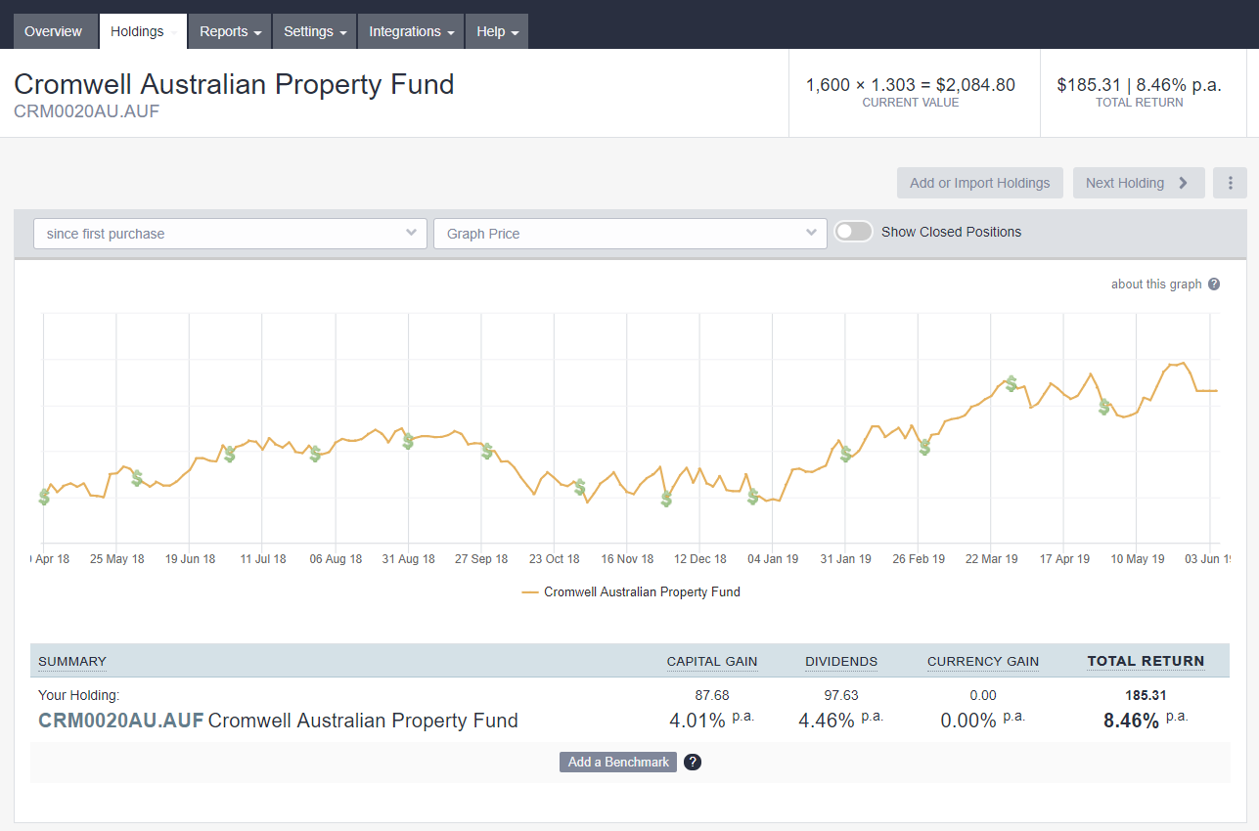1259x831 pixels.
Task: Click a green dollar dividend marker on chart
Action: (231, 455)
